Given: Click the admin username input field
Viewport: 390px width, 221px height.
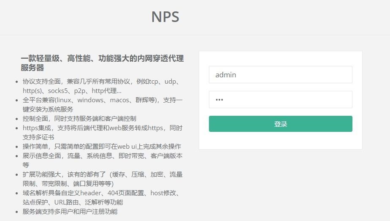Looking at the screenshot, I should coord(281,75).
